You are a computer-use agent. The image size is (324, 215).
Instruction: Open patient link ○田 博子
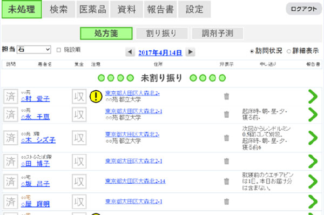tap(35, 164)
